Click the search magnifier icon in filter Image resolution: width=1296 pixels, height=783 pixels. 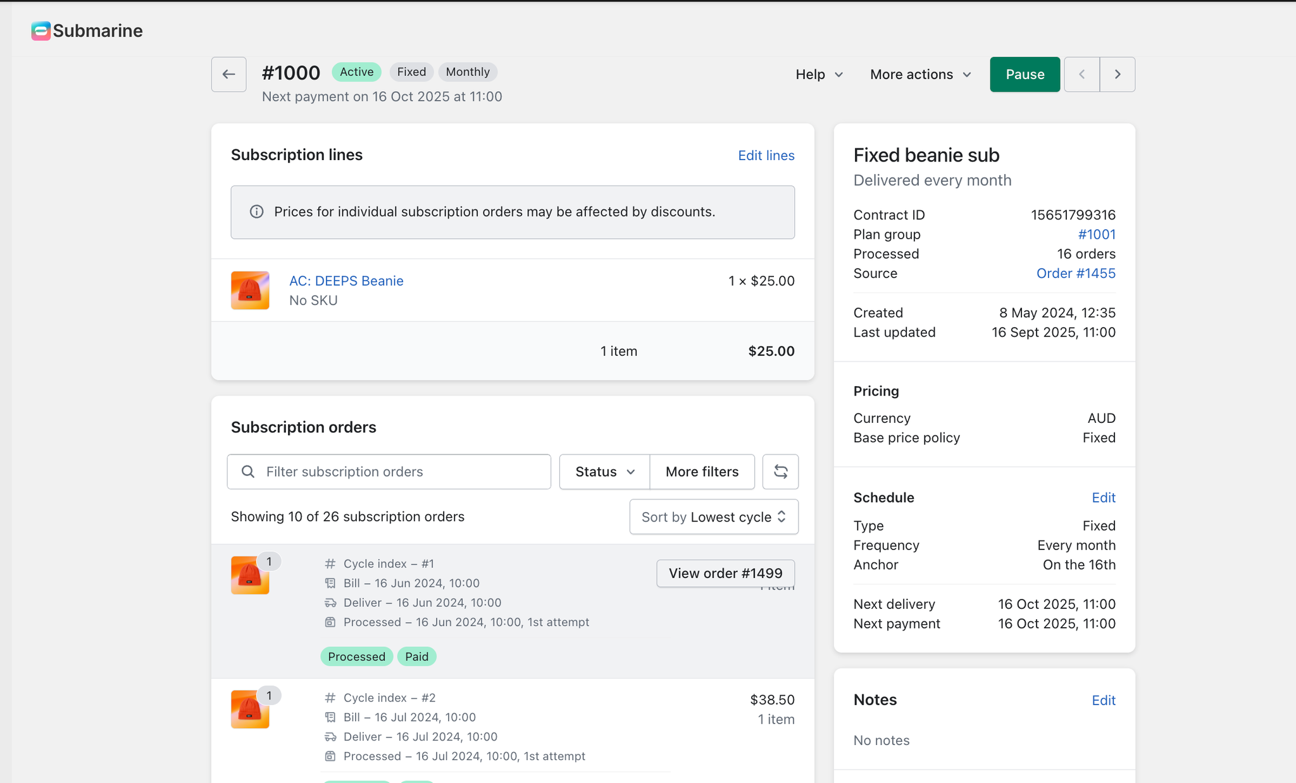pyautogui.click(x=248, y=472)
